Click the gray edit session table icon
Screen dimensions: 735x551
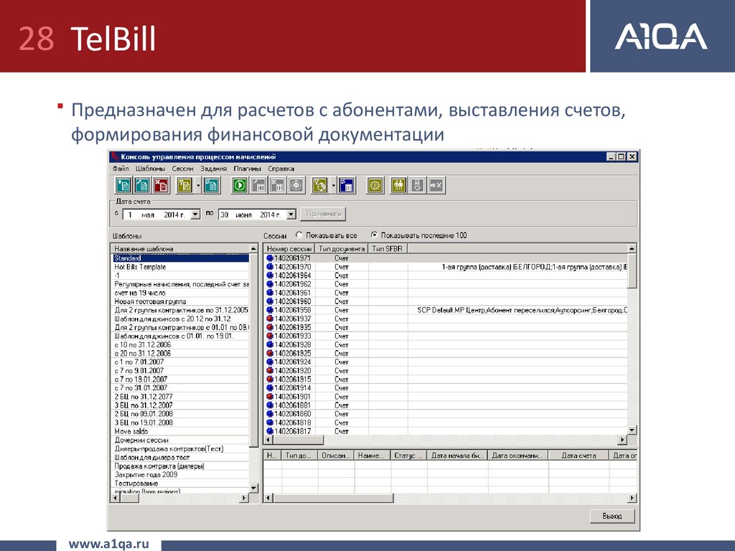pos(258,186)
